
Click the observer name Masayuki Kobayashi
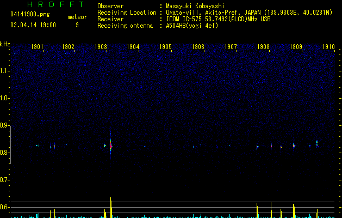[x=195, y=6]
